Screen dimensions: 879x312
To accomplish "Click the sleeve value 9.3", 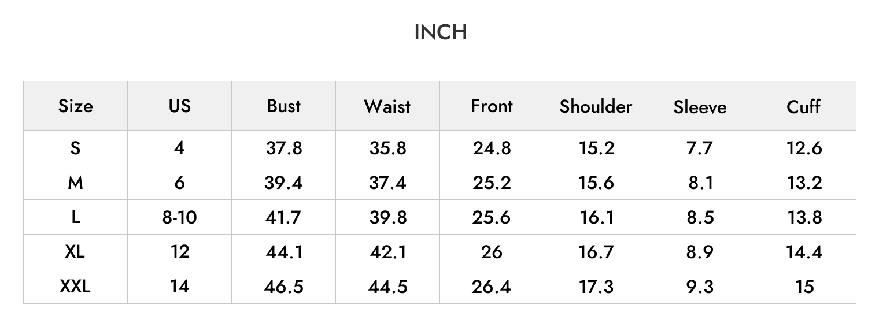I will tap(700, 287).
